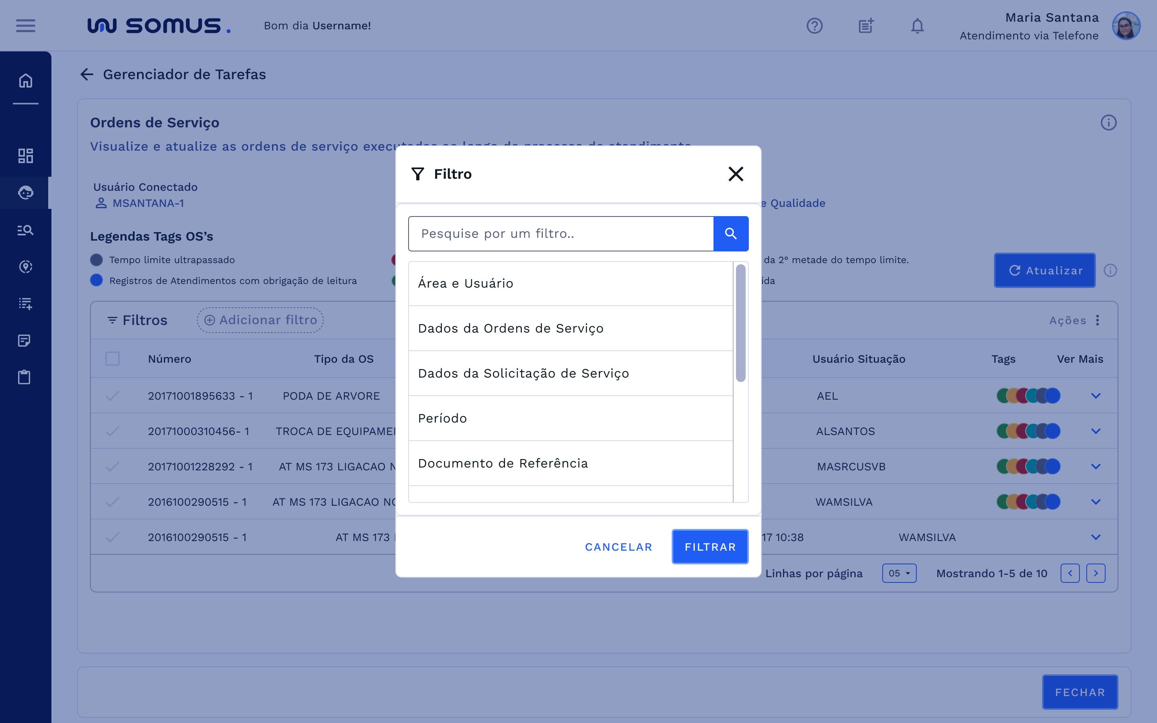The image size is (1157, 723).
Task: Select the dashboard modules icon in sidebar
Action: coord(25,155)
